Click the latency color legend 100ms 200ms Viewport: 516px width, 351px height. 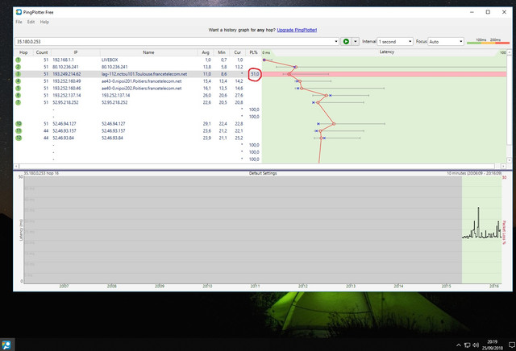[x=488, y=41]
